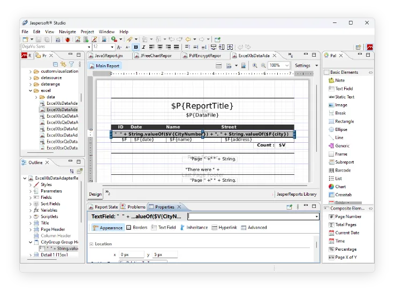Screen dimensions: 395x294
Task: Toggle the Bold formatting button
Action: (x=136, y=47)
